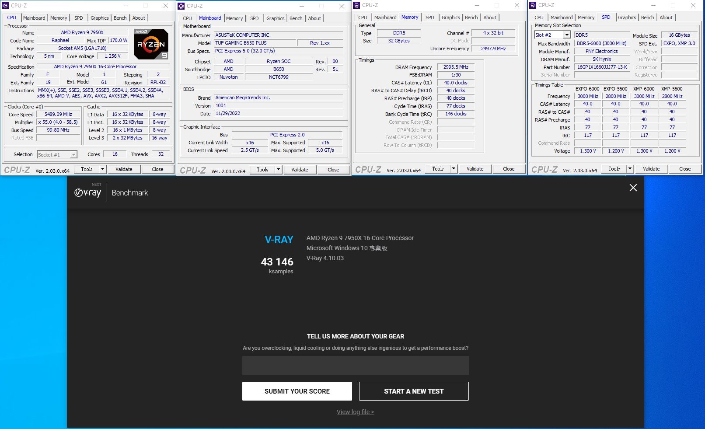Click the Multiplier value x 55.0
The width and height of the screenshot is (705, 429).
[x=58, y=122]
